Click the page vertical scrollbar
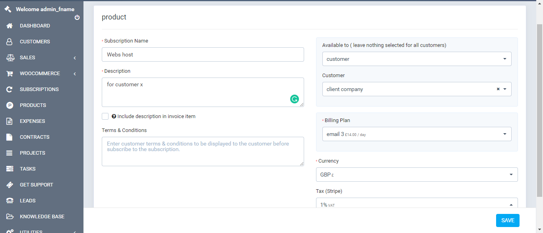The image size is (543, 233). tap(539, 109)
